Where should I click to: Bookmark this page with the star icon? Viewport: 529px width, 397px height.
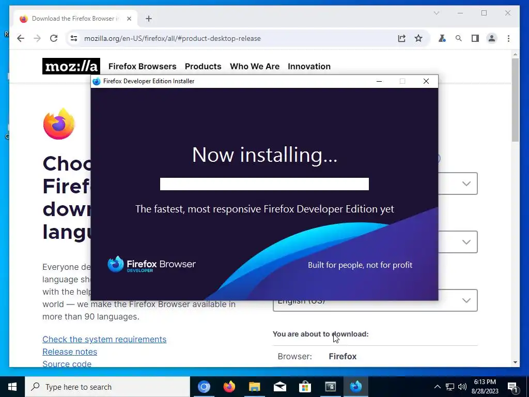point(418,38)
